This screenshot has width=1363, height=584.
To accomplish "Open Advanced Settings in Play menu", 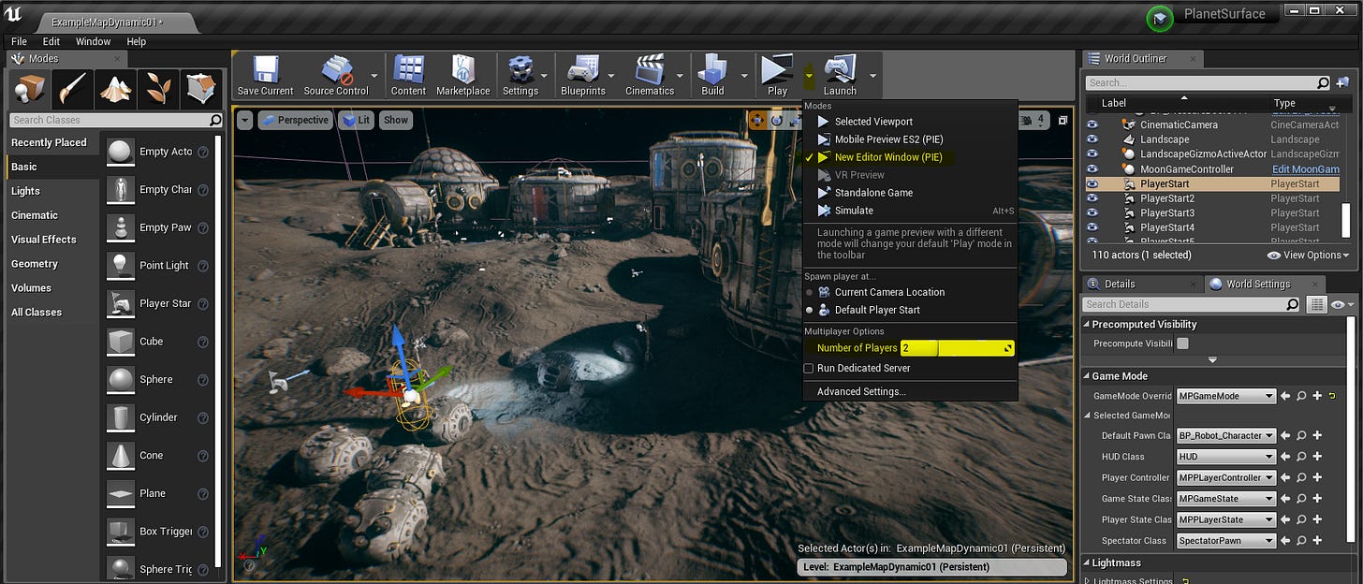I will click(861, 391).
